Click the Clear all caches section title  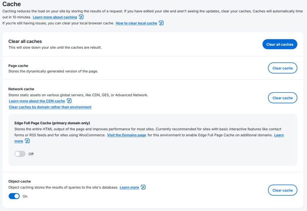coord(25,41)
